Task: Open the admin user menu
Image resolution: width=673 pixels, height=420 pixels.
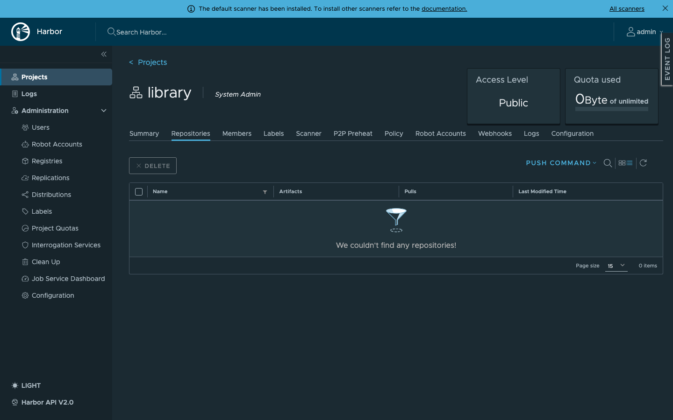Action: pyautogui.click(x=645, y=32)
